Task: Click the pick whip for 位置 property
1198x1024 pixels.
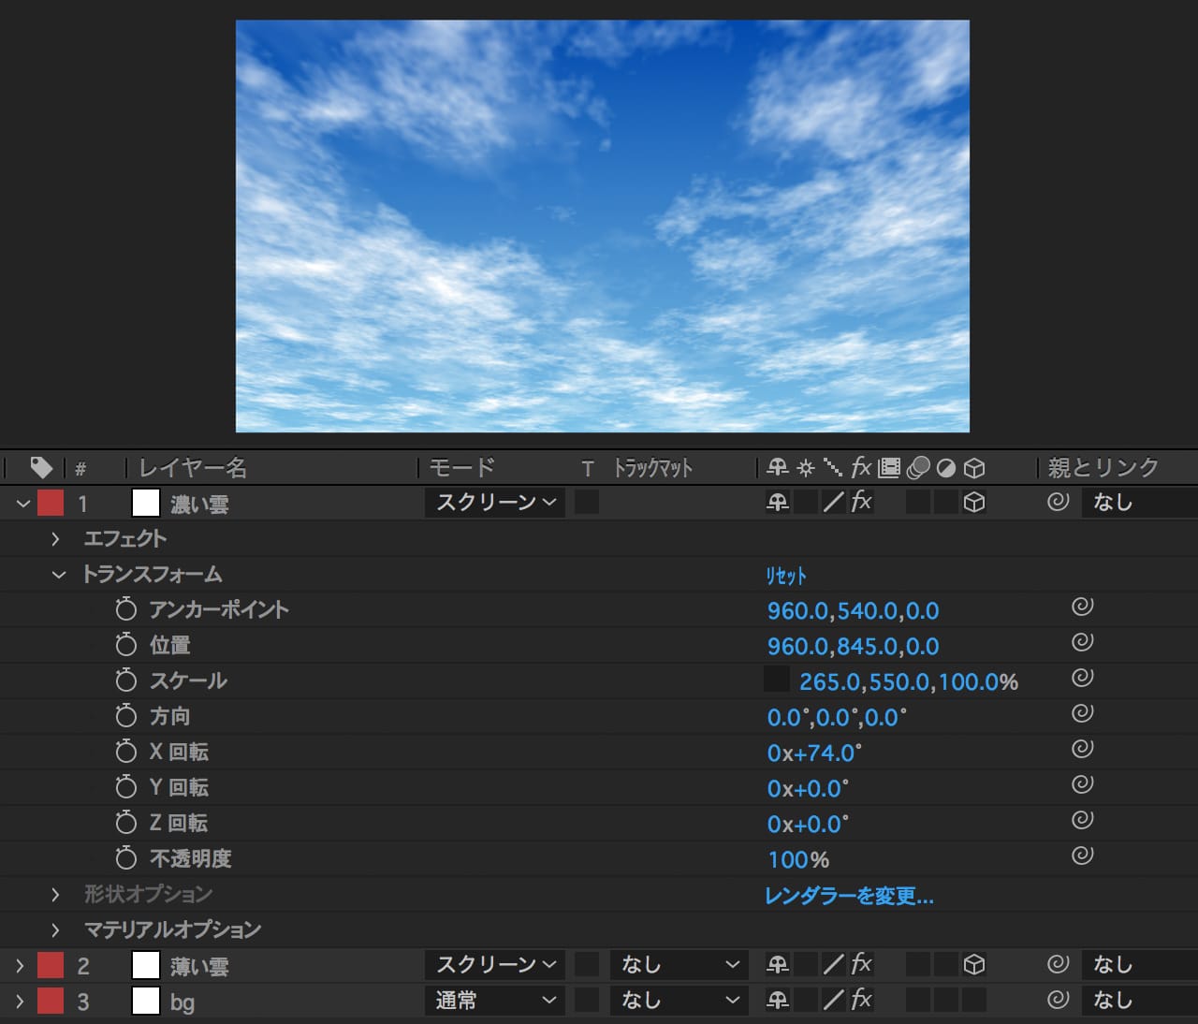Action: (x=1082, y=643)
